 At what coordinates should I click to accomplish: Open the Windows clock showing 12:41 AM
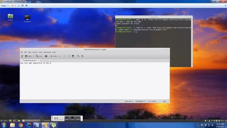click(220, 125)
